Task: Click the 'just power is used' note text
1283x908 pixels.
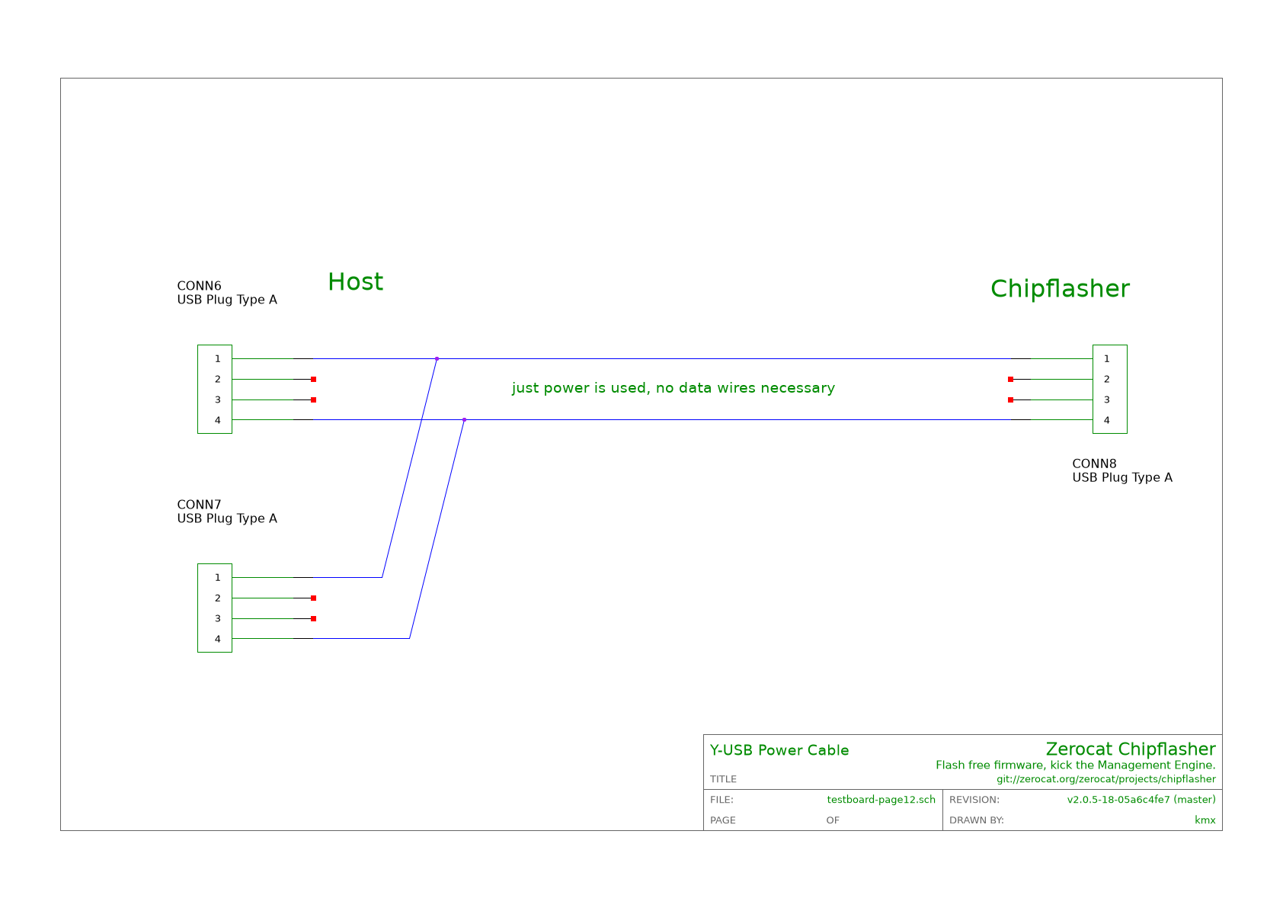Action: point(673,388)
